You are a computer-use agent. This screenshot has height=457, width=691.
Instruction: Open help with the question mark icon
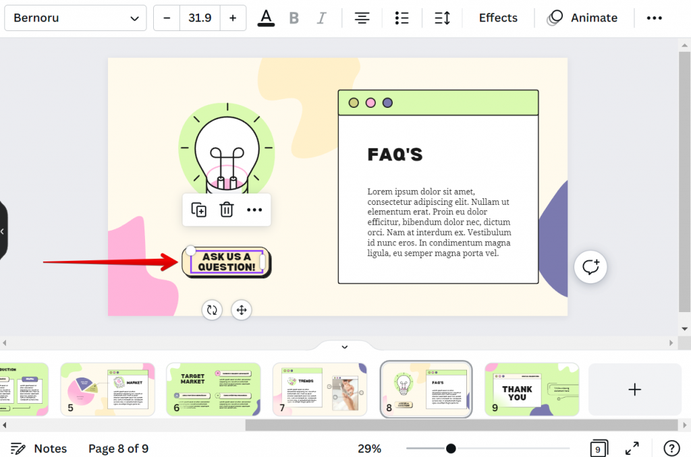671,448
